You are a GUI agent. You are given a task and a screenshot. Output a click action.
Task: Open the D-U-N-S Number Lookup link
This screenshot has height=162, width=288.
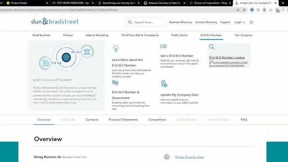tap(227, 58)
